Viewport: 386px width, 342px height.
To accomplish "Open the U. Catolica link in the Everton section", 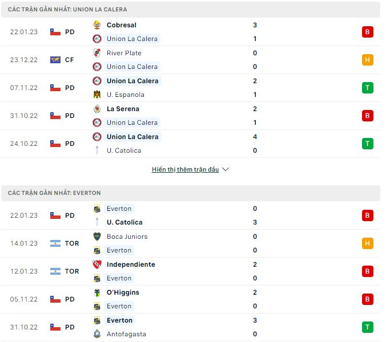I will point(124,222).
